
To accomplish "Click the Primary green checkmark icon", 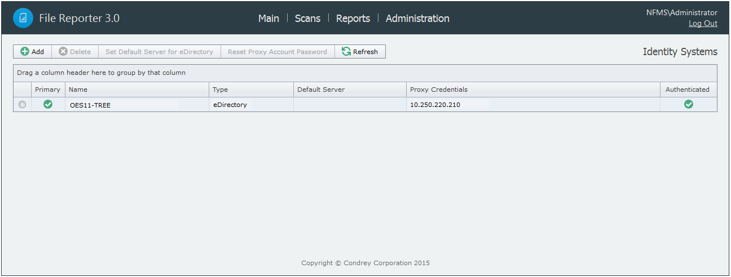I will pos(48,104).
